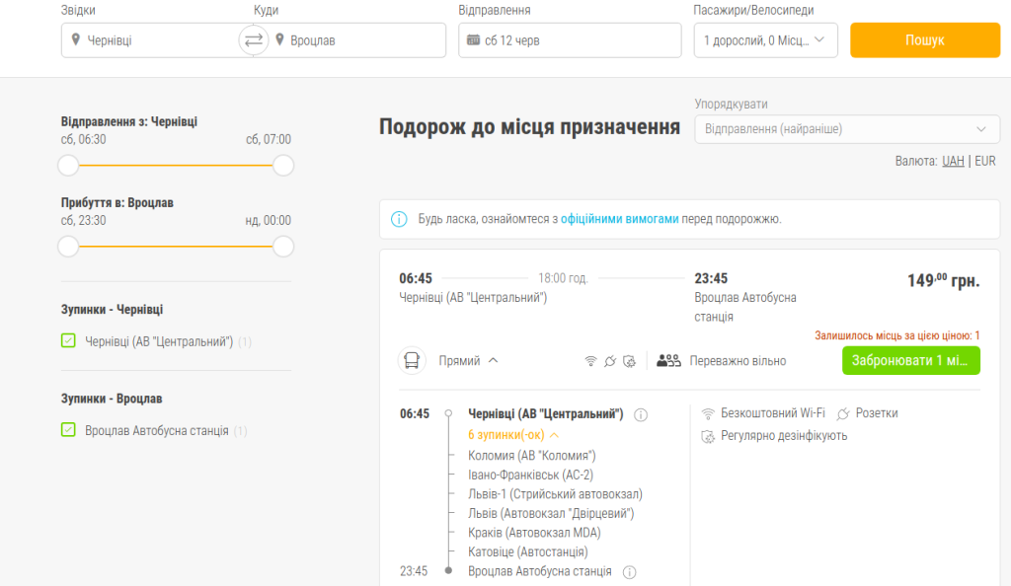Switch currency to EUR

pos(985,161)
